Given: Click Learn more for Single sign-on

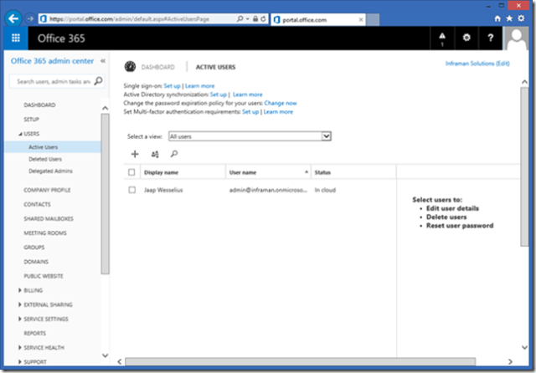Looking at the screenshot, I should click(x=199, y=86).
